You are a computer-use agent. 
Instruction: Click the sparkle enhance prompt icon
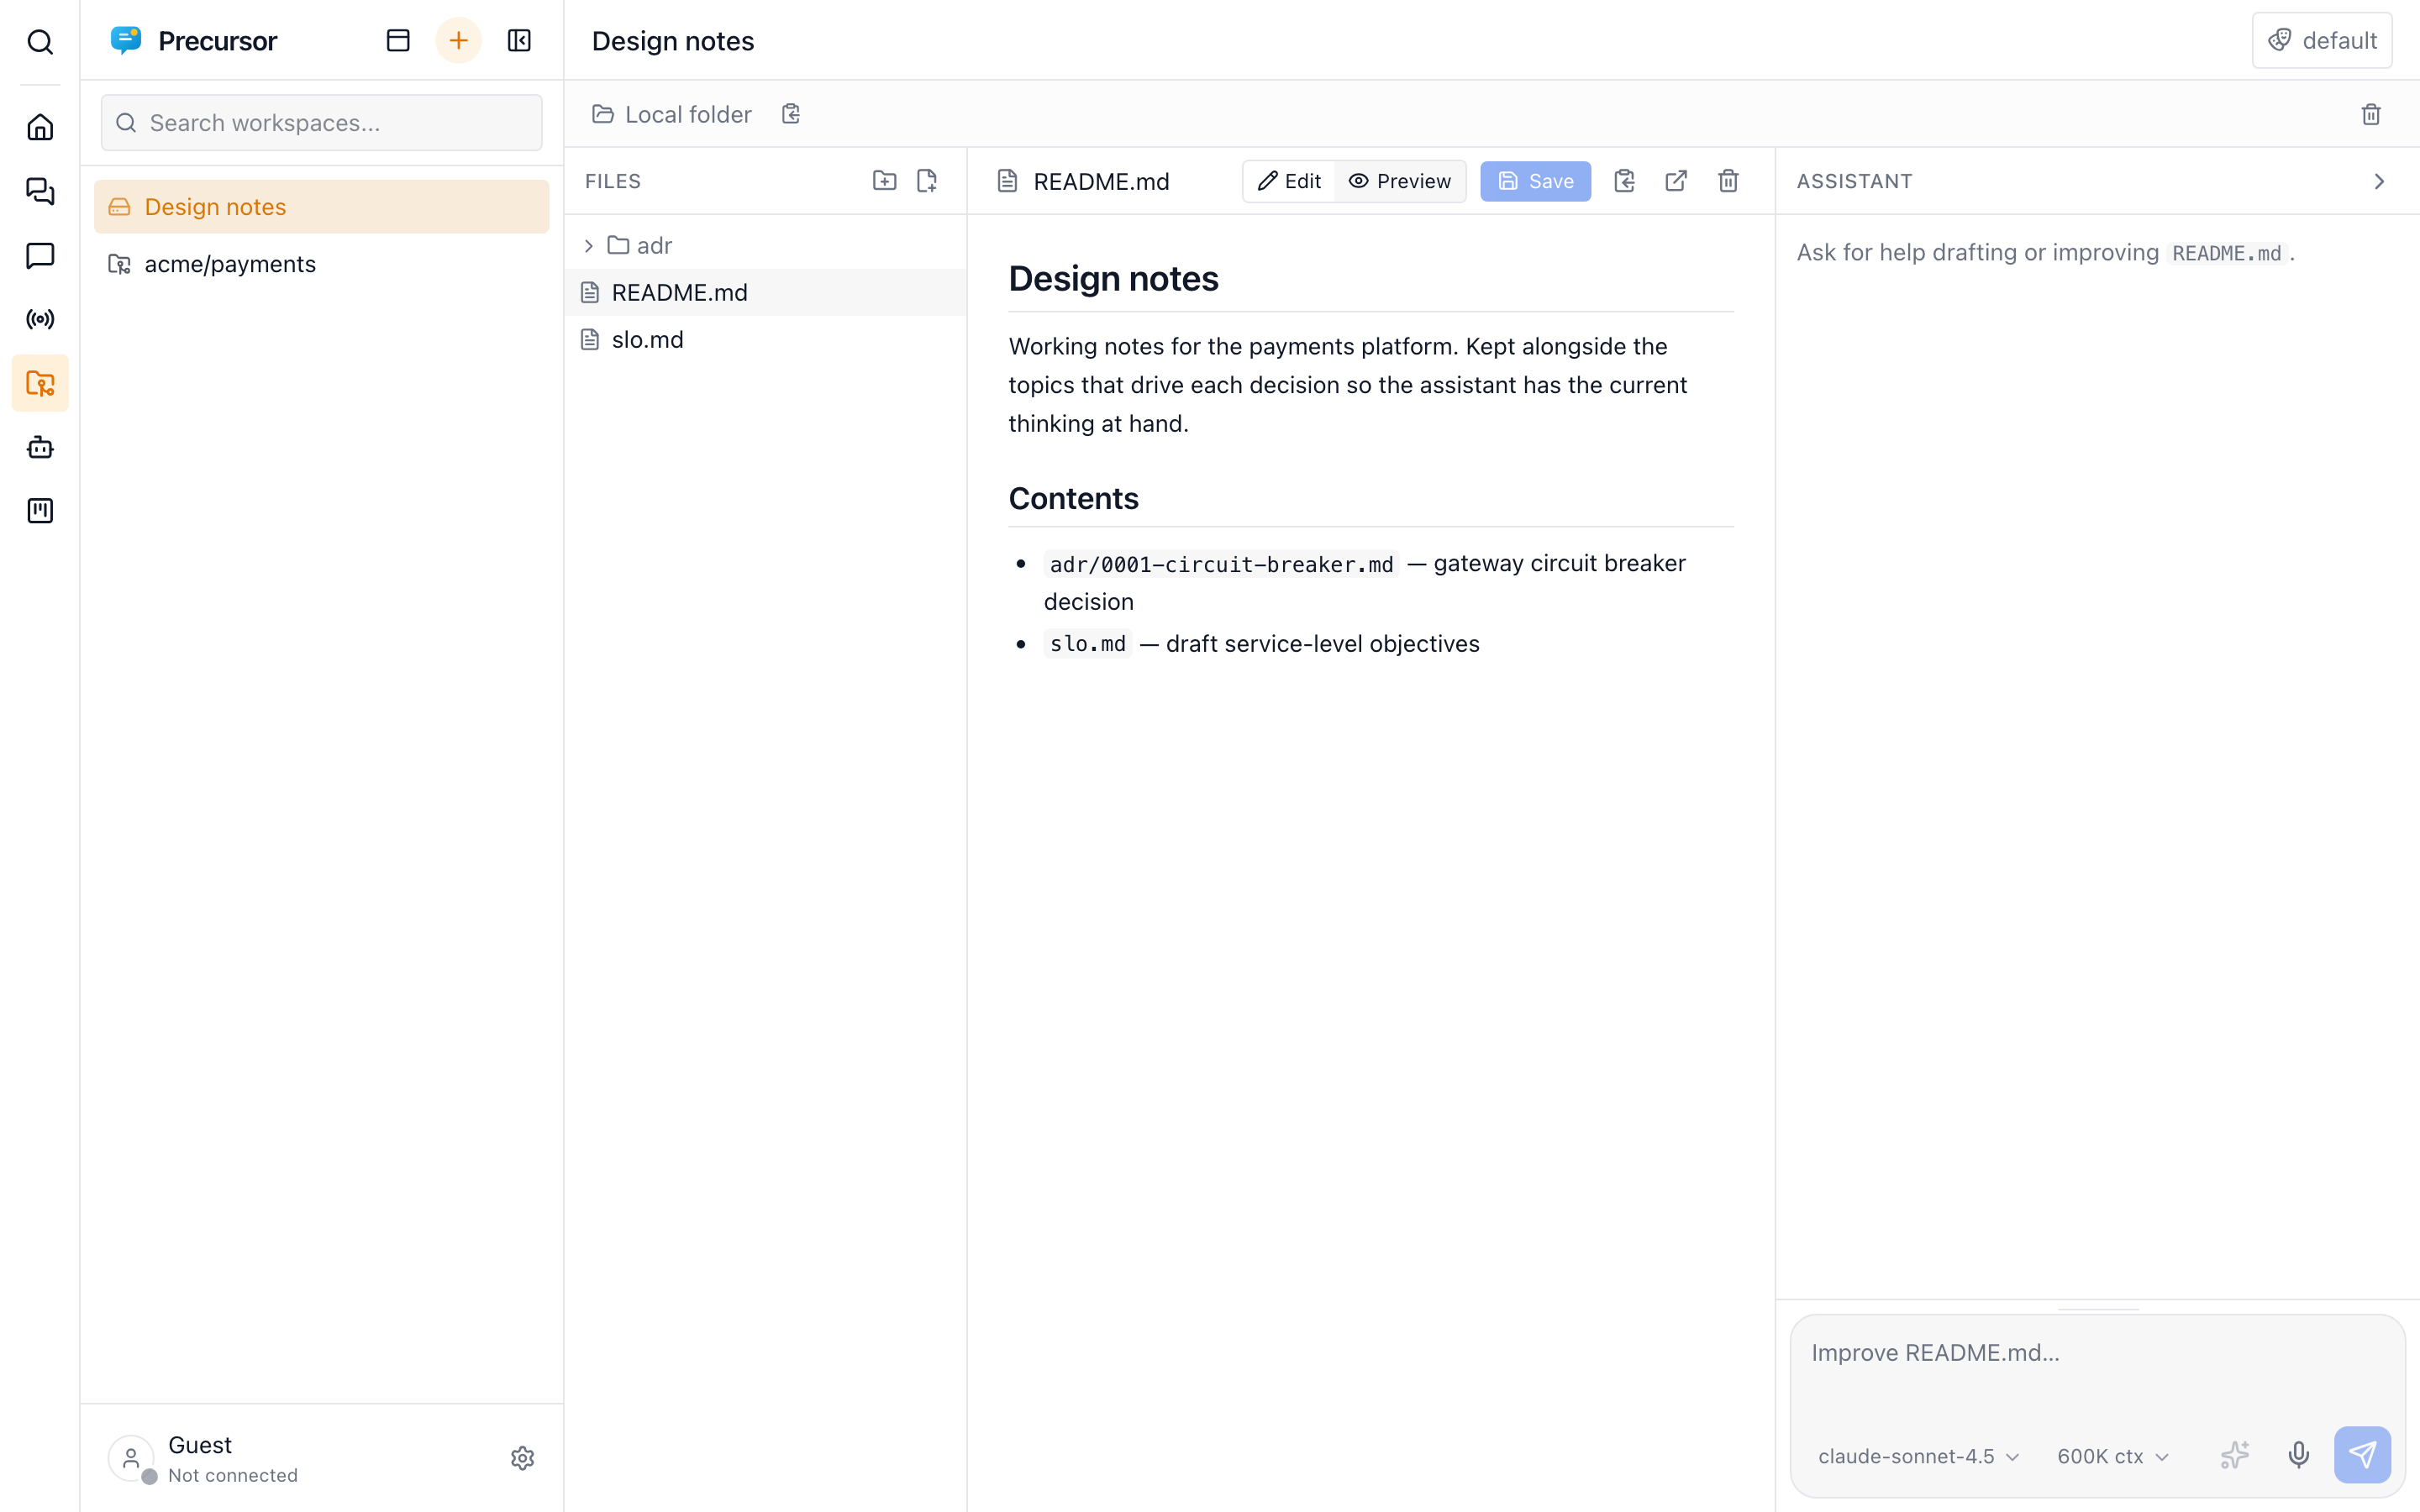click(x=2235, y=1454)
